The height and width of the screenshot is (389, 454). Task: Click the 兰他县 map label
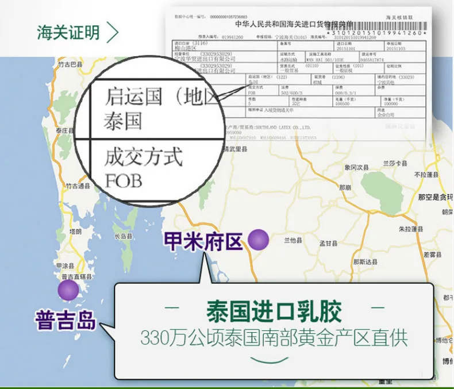(x=293, y=240)
